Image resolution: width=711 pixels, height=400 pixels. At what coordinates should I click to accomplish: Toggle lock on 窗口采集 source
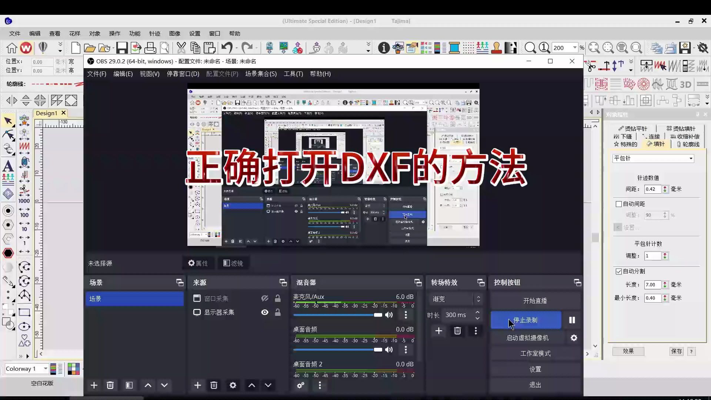coord(278,299)
